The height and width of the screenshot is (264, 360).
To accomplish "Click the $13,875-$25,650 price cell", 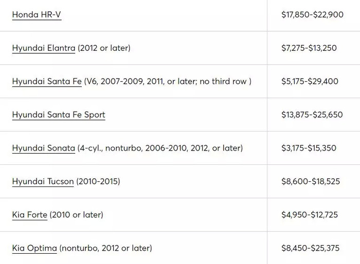I will (x=312, y=115).
